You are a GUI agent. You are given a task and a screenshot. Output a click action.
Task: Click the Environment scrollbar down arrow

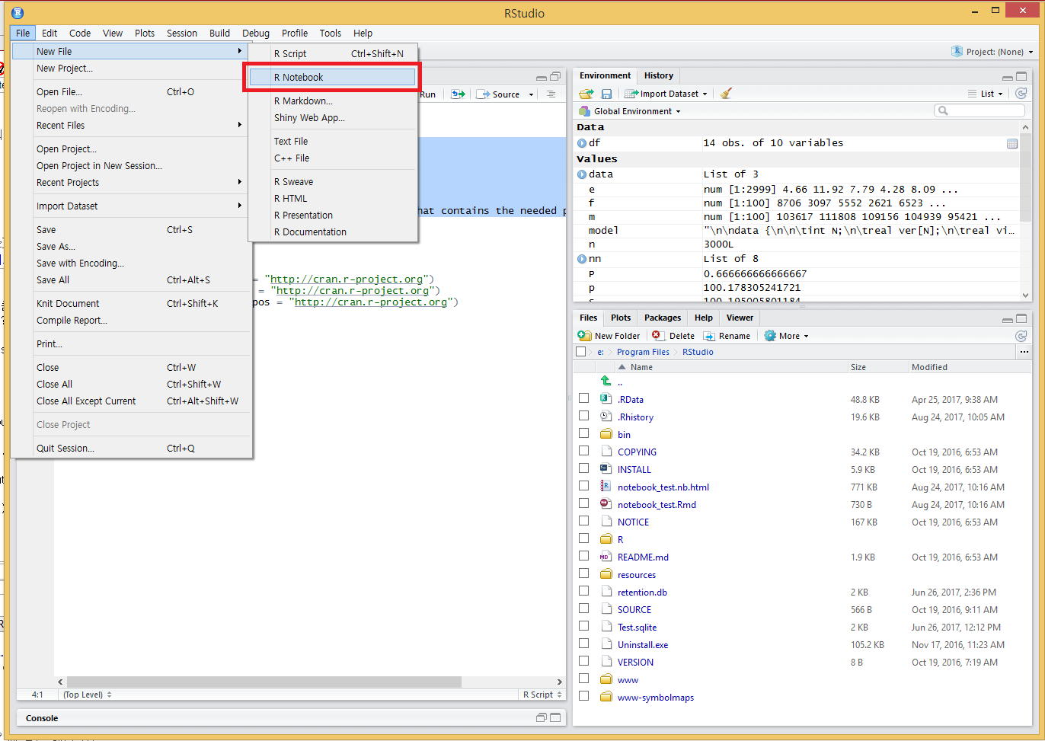click(x=1025, y=295)
